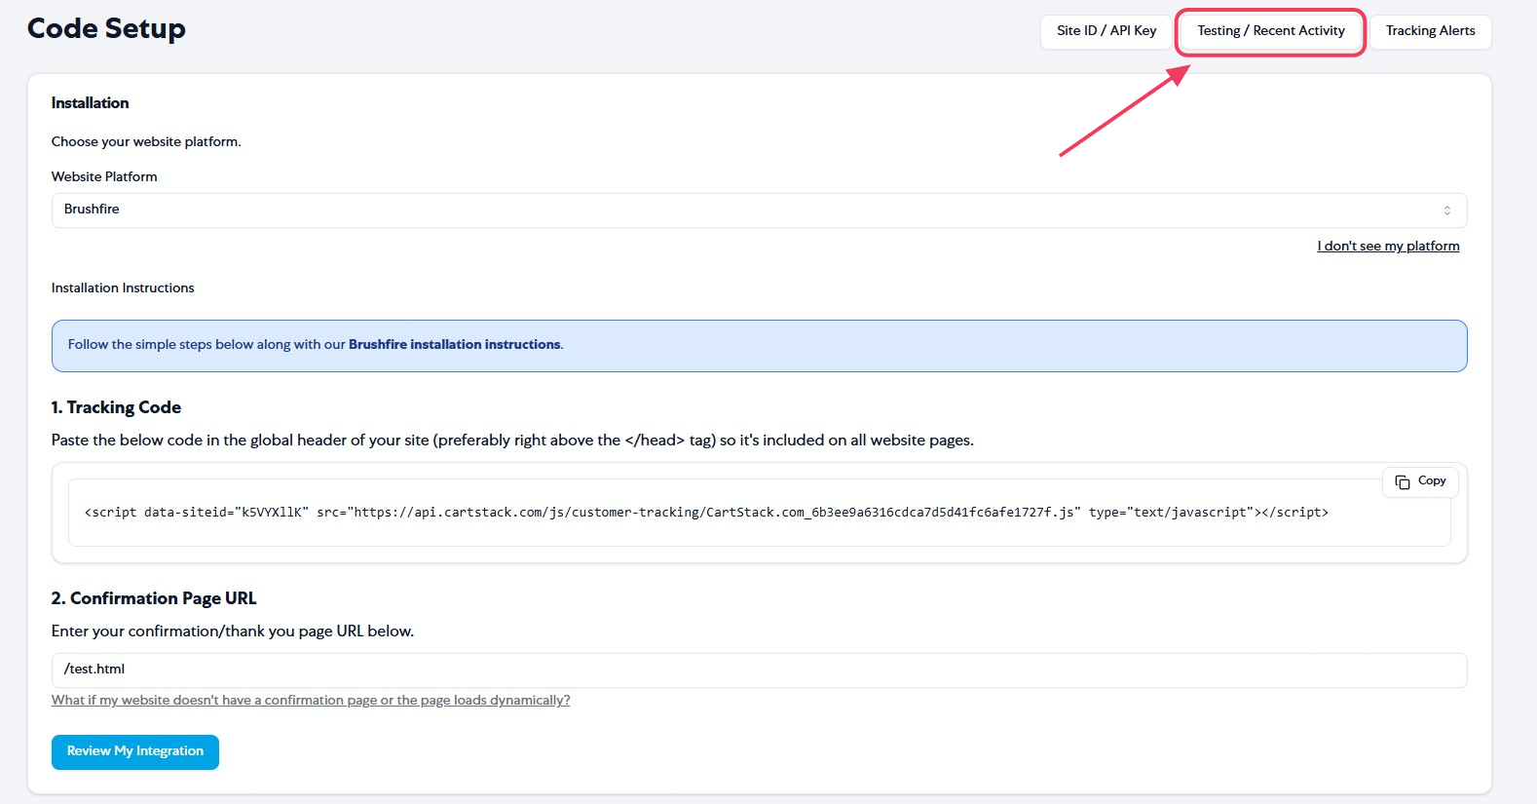Open the Brushfire installation instructions link
The height and width of the screenshot is (804, 1537).
pyautogui.click(x=454, y=344)
